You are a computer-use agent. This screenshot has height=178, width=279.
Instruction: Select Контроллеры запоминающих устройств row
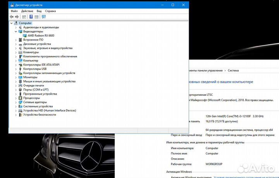pyautogui.click(x=49, y=73)
